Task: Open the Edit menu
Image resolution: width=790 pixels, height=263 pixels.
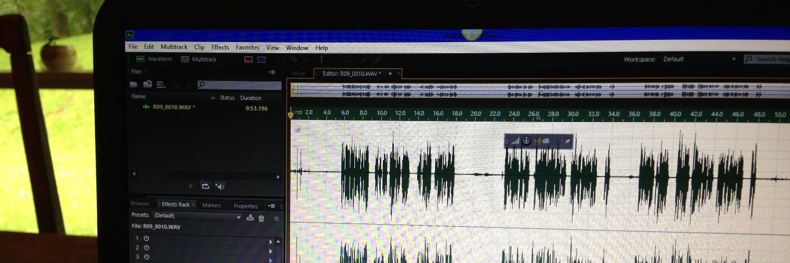Action: [149, 47]
